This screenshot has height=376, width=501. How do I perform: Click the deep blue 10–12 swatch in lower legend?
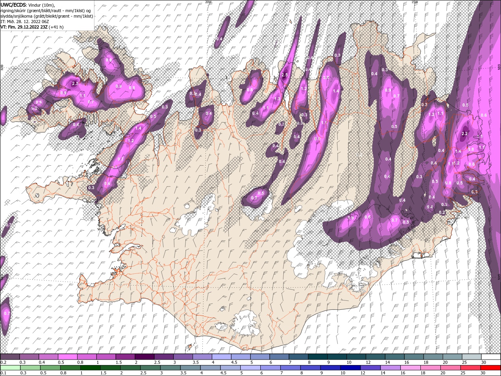pyautogui.click(x=350, y=368)
